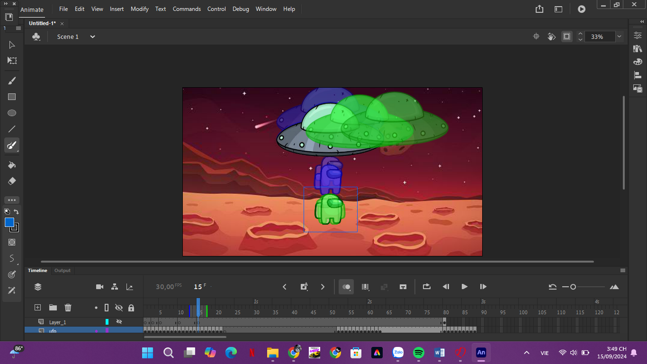This screenshot has width=647, height=364.
Task: Select the Rectangle tool
Action: pyautogui.click(x=12, y=97)
